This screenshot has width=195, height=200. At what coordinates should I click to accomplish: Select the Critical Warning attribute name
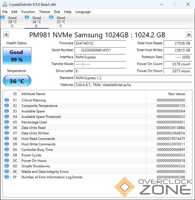[34, 100]
